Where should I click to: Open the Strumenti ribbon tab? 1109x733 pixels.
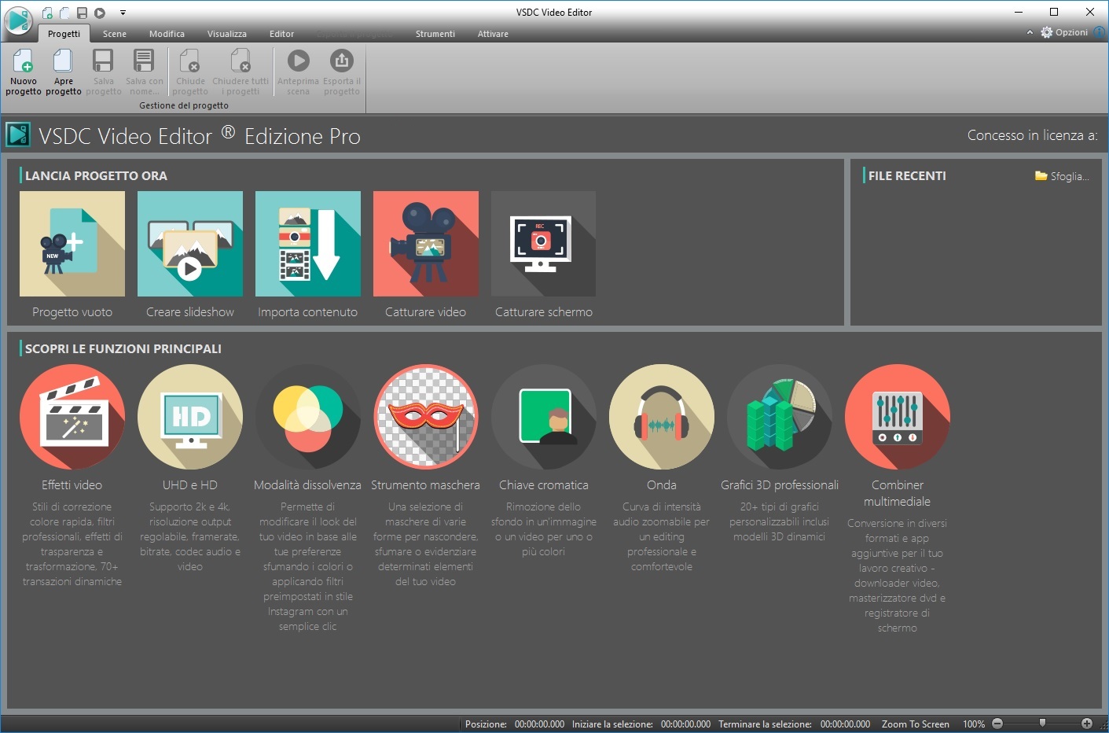click(x=435, y=34)
